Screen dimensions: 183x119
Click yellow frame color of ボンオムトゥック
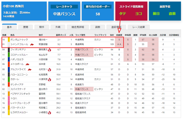[9, 40]
